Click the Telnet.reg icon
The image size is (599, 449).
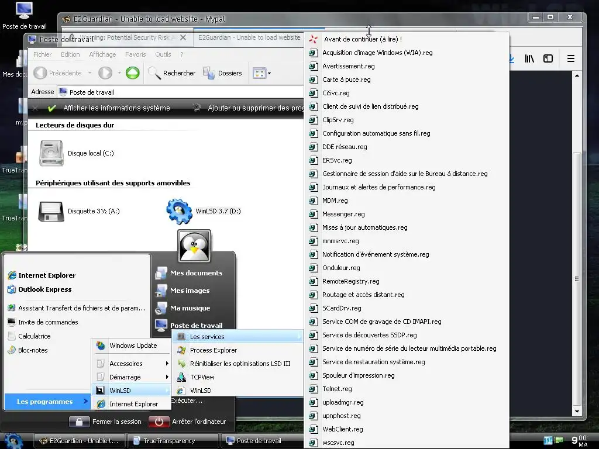coord(314,389)
